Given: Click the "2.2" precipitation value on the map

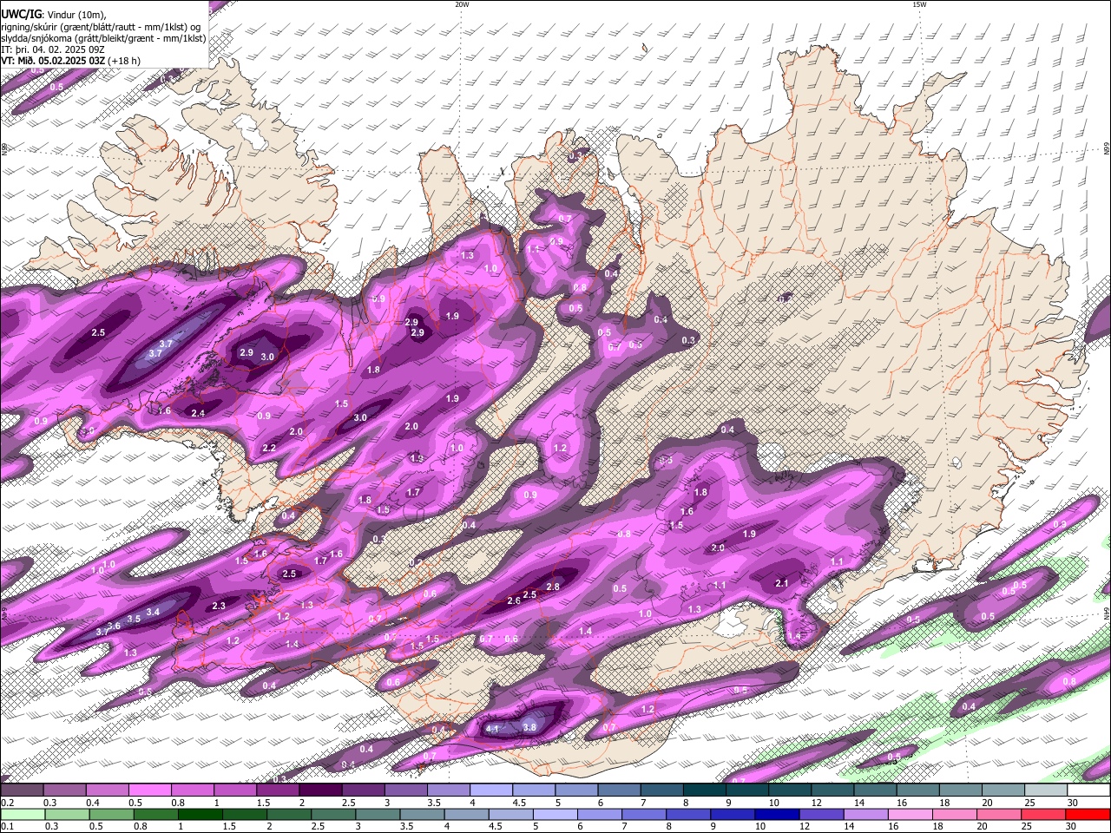Looking at the screenshot, I should [269, 448].
